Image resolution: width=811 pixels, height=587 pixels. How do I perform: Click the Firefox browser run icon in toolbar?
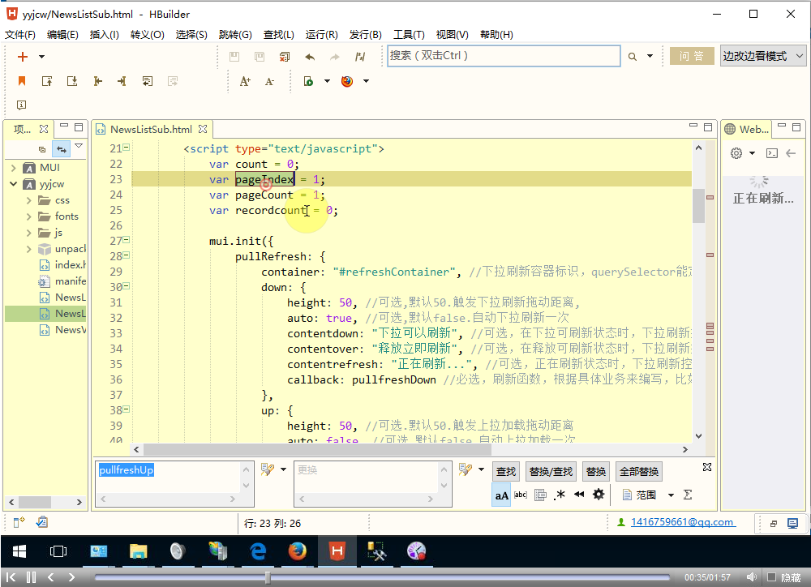coord(347,81)
